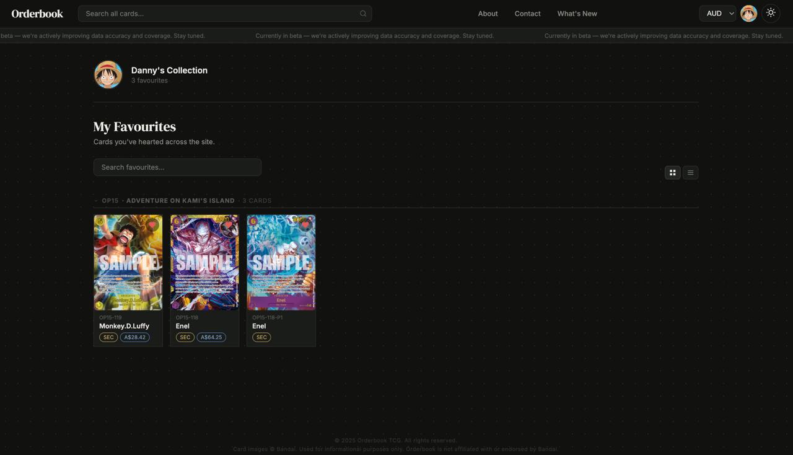The width and height of the screenshot is (793, 455).
Task: Click the 'Adventure on Kami's Island' set header
Action: [180, 201]
